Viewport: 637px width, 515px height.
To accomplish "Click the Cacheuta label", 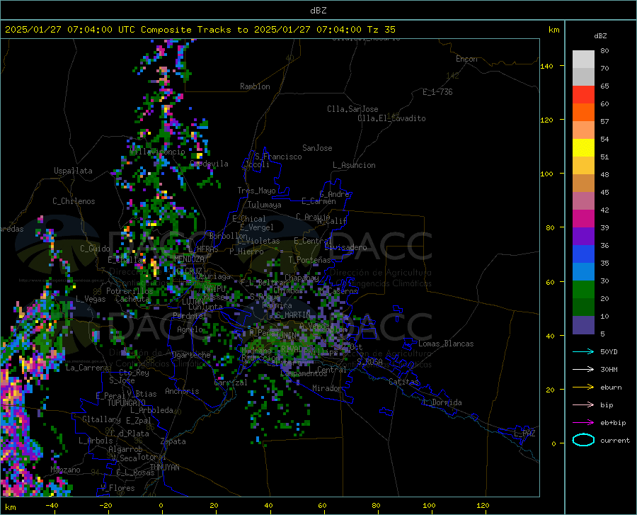I will 132,299.
